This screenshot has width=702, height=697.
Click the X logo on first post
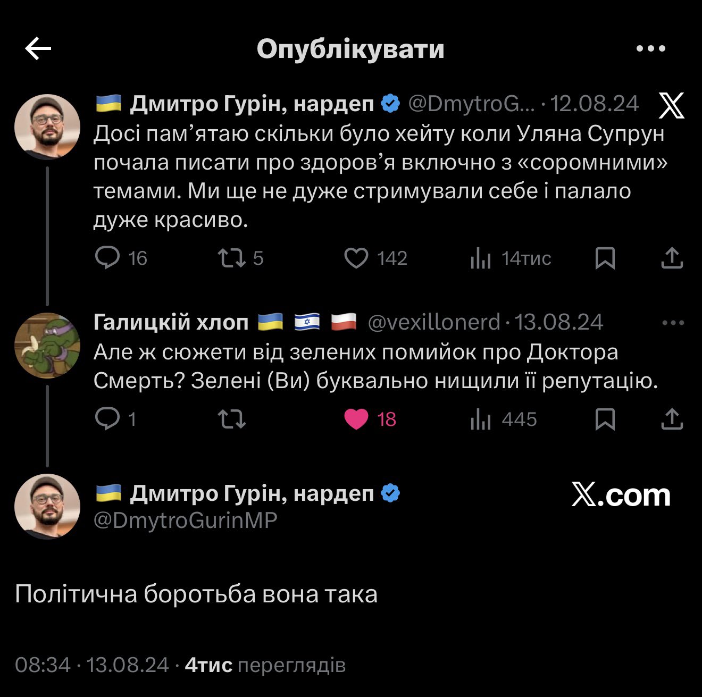pos(672,105)
